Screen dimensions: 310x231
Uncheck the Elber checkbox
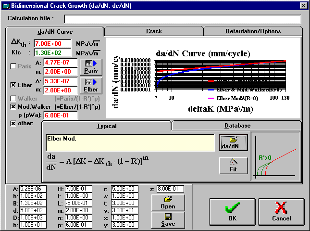click(x=13, y=85)
